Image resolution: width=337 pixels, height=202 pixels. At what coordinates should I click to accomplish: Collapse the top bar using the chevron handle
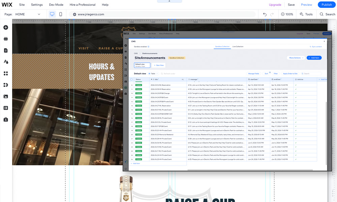point(170,1)
